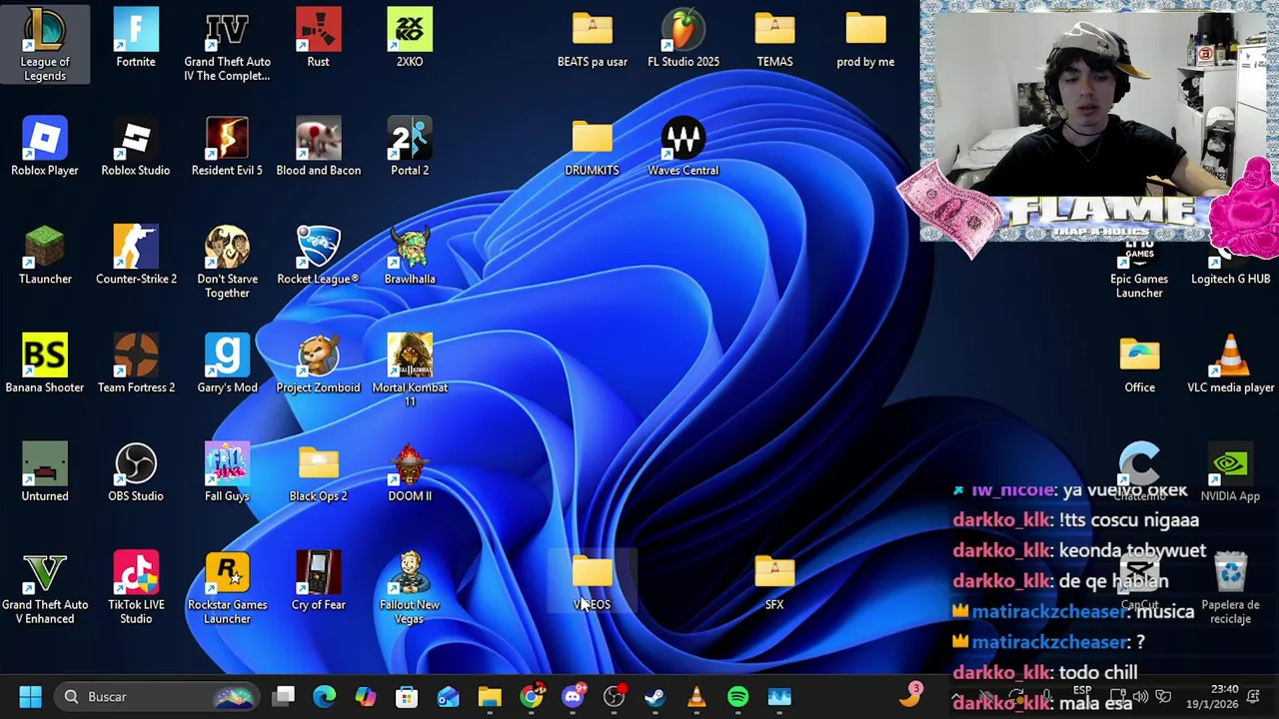Select the Fall Guys icon

(x=227, y=472)
